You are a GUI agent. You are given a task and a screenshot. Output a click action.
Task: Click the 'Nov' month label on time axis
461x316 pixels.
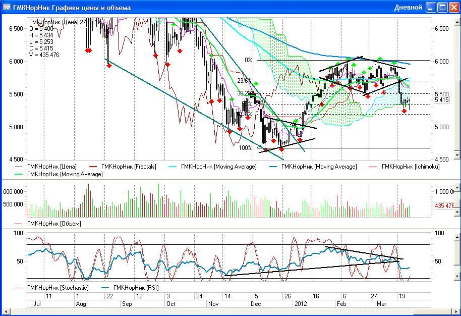pyautogui.click(x=213, y=304)
